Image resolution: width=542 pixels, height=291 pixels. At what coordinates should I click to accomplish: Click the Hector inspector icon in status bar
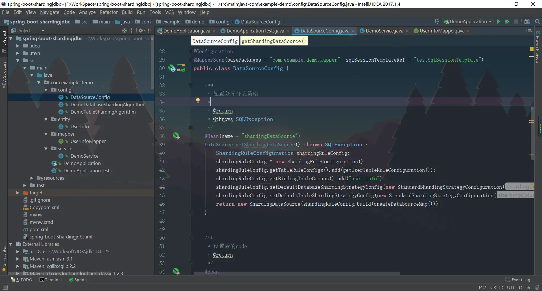click(x=537, y=287)
